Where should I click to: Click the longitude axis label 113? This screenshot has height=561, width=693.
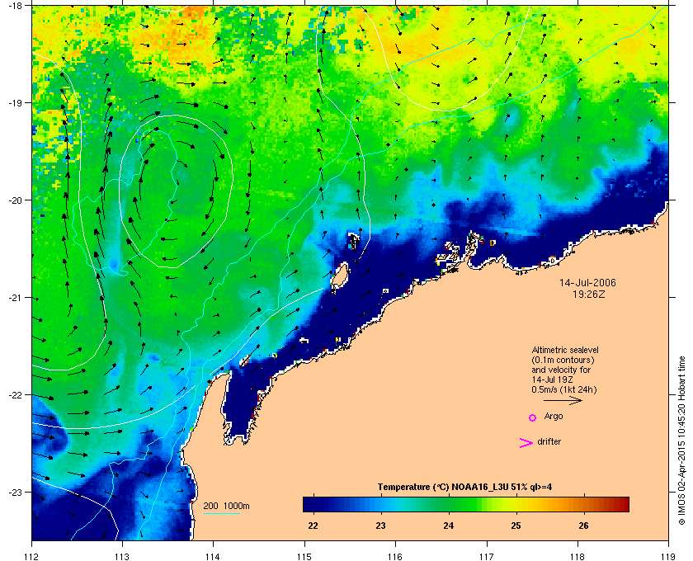[x=122, y=557]
